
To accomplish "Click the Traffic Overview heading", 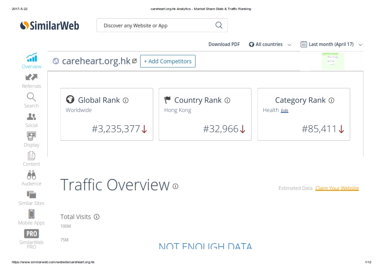I will [115, 185].
